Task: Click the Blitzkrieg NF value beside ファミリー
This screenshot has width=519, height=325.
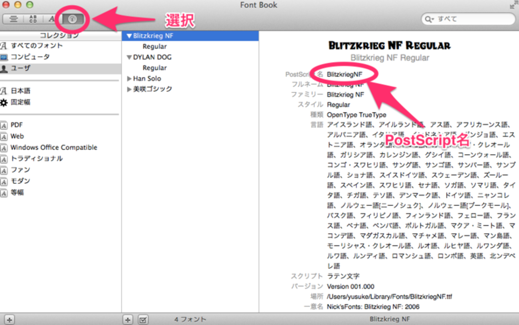Action: pos(345,95)
